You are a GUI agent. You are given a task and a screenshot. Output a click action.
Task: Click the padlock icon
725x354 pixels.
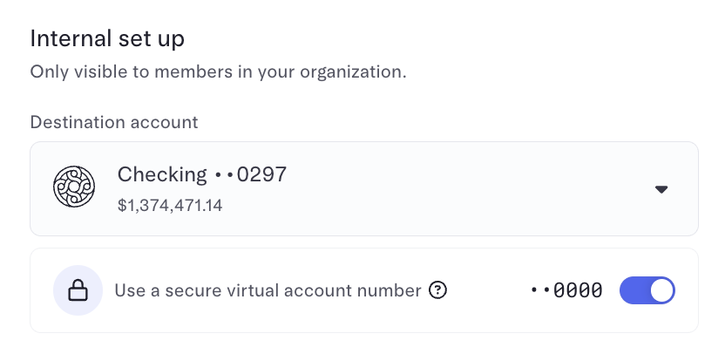pos(78,290)
